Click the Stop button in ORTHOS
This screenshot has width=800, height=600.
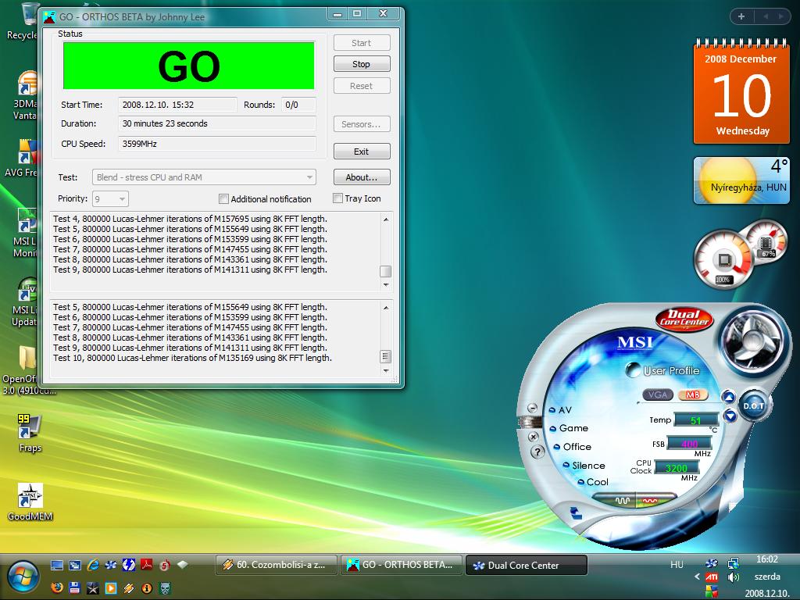[x=362, y=64]
